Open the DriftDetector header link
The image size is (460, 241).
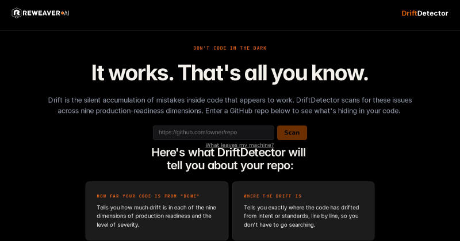click(x=424, y=13)
